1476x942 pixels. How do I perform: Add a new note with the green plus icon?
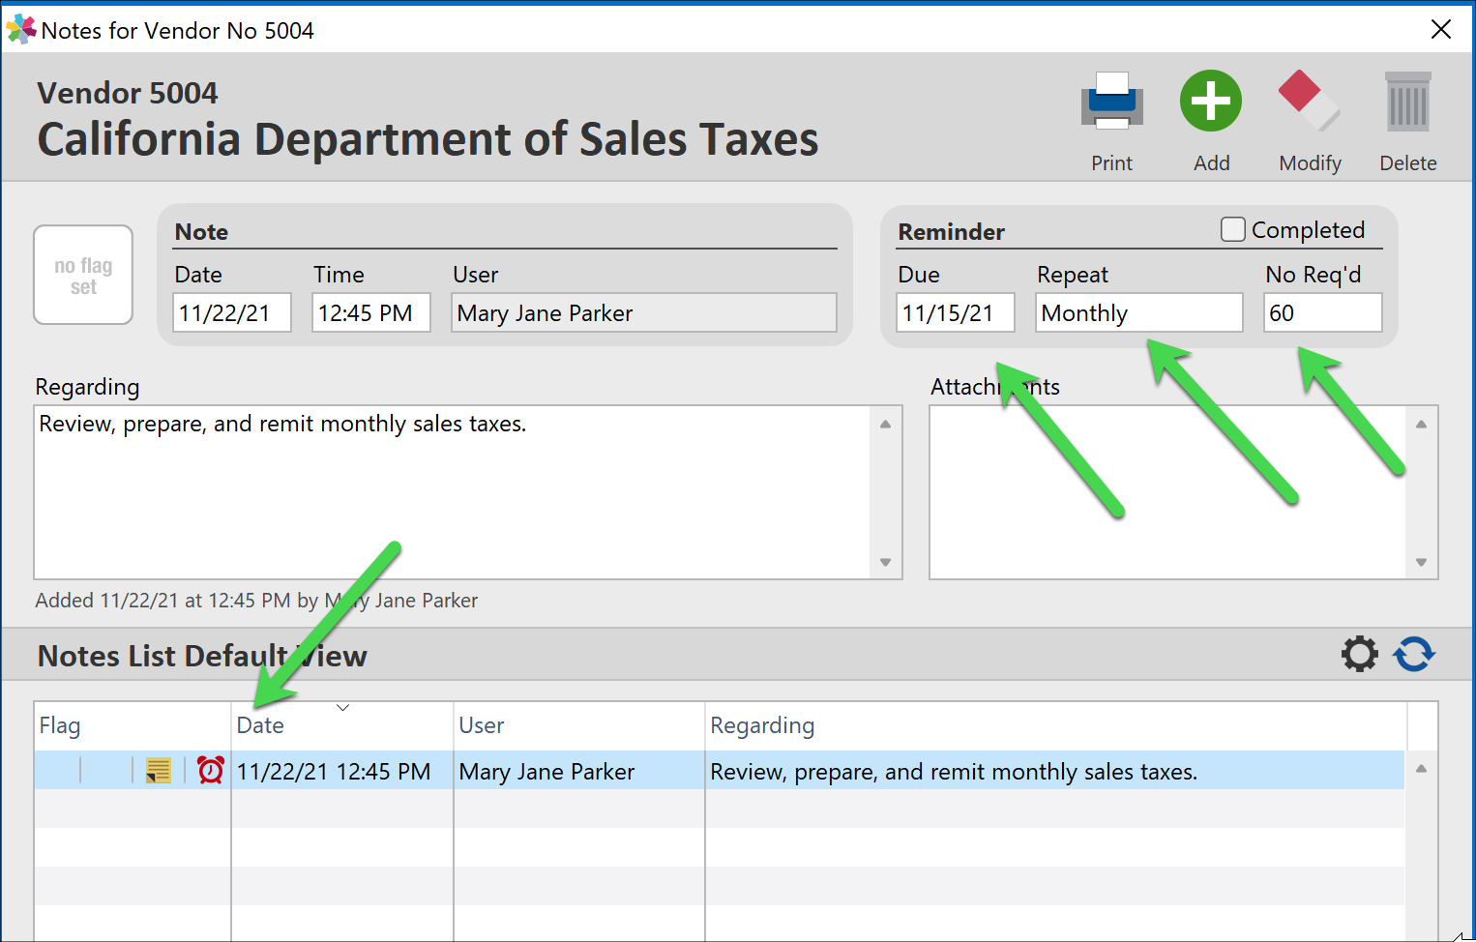coord(1210,101)
